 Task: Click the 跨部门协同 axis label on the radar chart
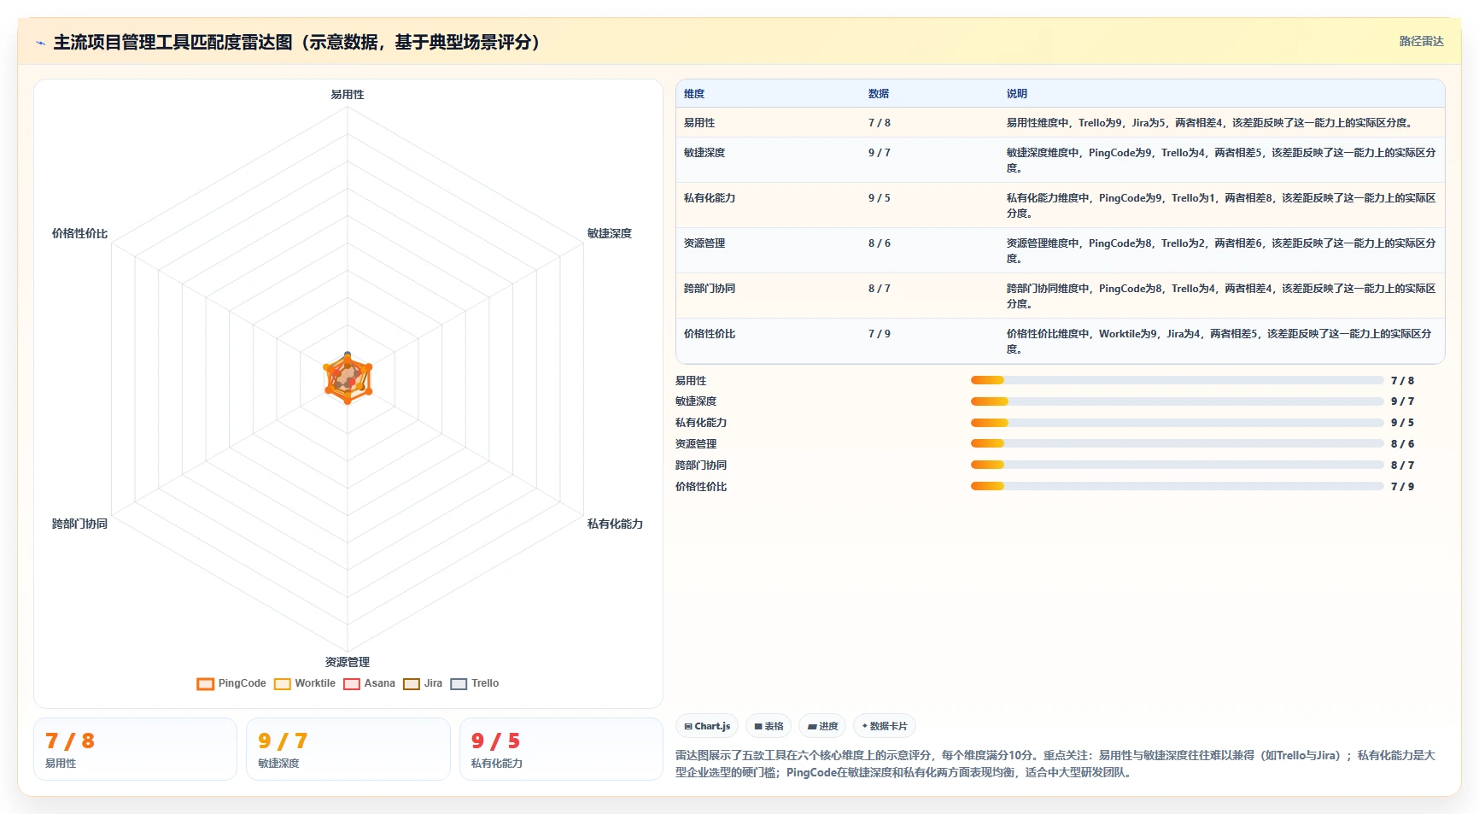coord(79,524)
